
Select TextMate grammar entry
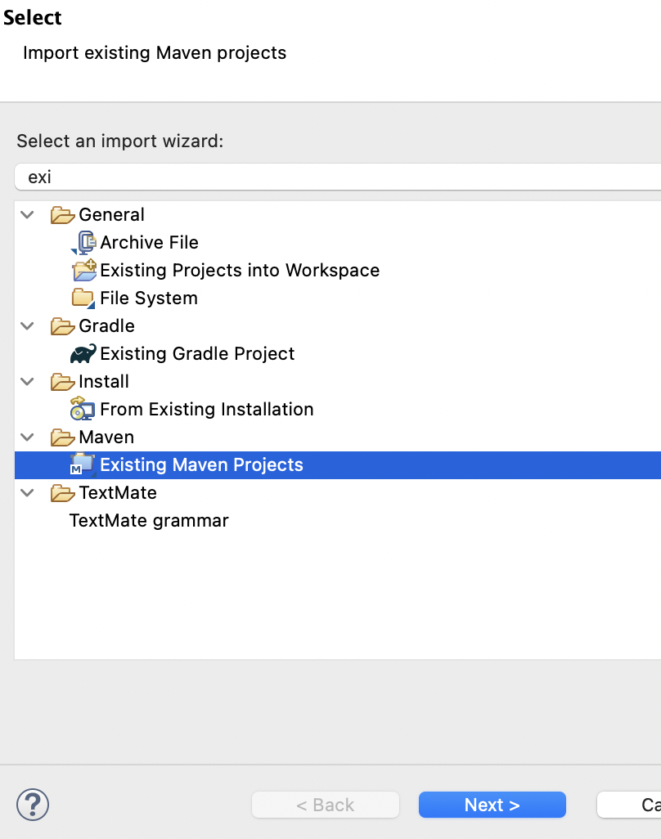[x=149, y=521]
